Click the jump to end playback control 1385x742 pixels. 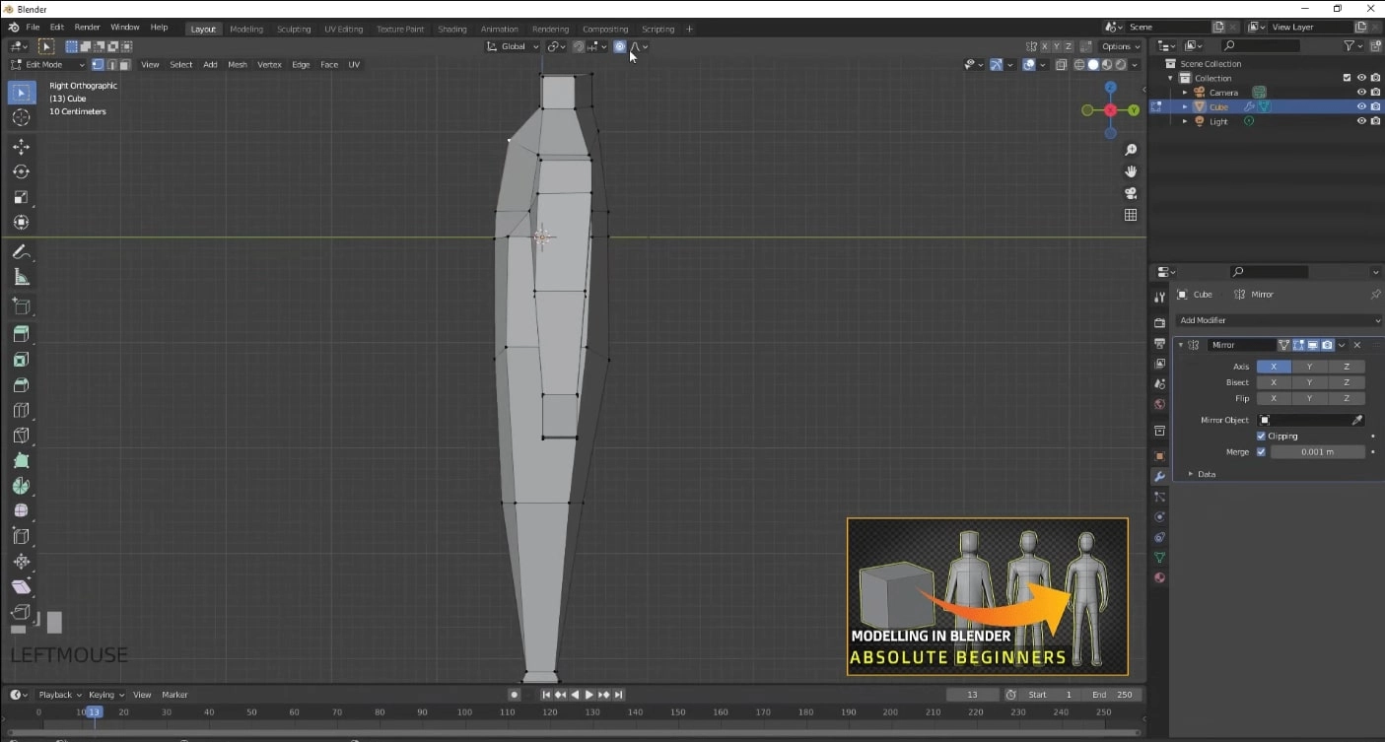pyautogui.click(x=619, y=694)
